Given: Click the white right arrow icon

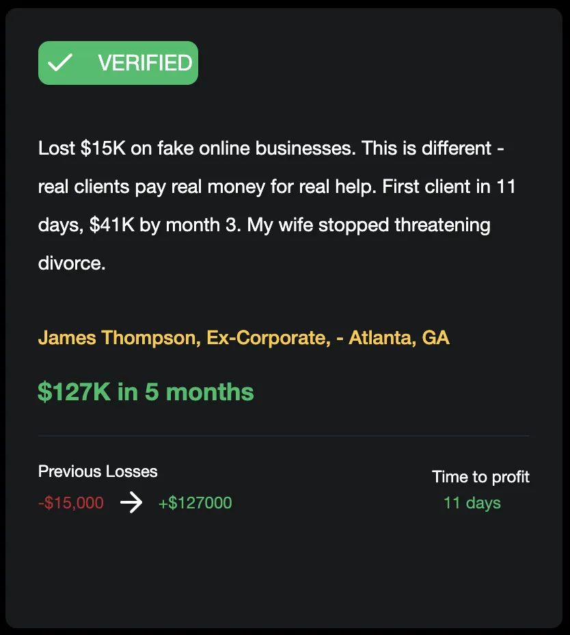Looking at the screenshot, I should [131, 503].
